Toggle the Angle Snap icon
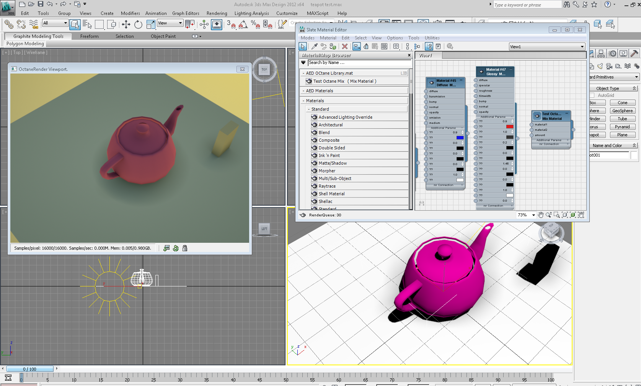641x386 pixels. pyautogui.click(x=243, y=25)
